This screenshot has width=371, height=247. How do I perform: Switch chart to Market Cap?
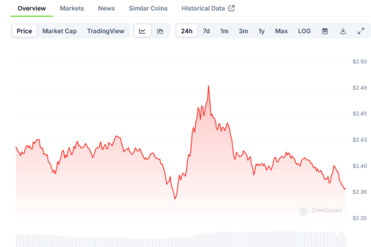click(59, 31)
